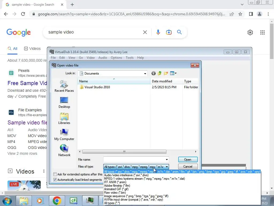Screen dimensions: 274x206
Task: Go to Network in the places bar
Action: click(64, 151)
